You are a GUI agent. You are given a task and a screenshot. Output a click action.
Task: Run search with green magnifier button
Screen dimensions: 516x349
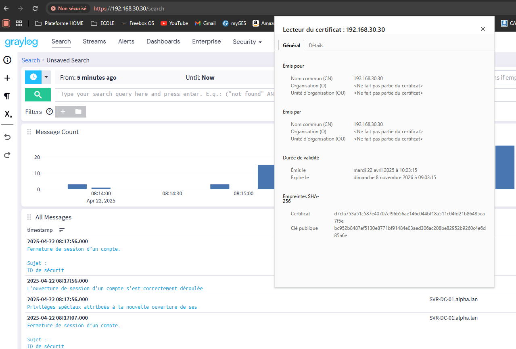(x=38, y=95)
